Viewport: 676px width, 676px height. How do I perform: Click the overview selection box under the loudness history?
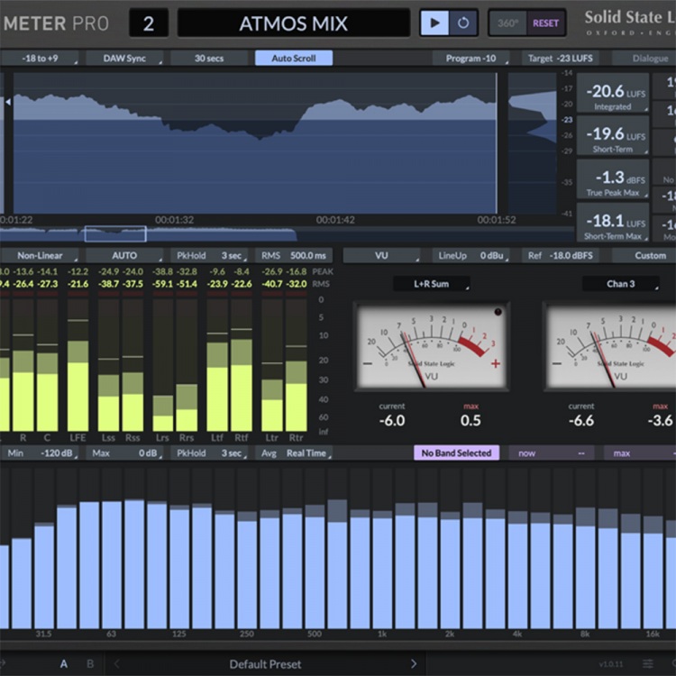pyautogui.click(x=115, y=233)
